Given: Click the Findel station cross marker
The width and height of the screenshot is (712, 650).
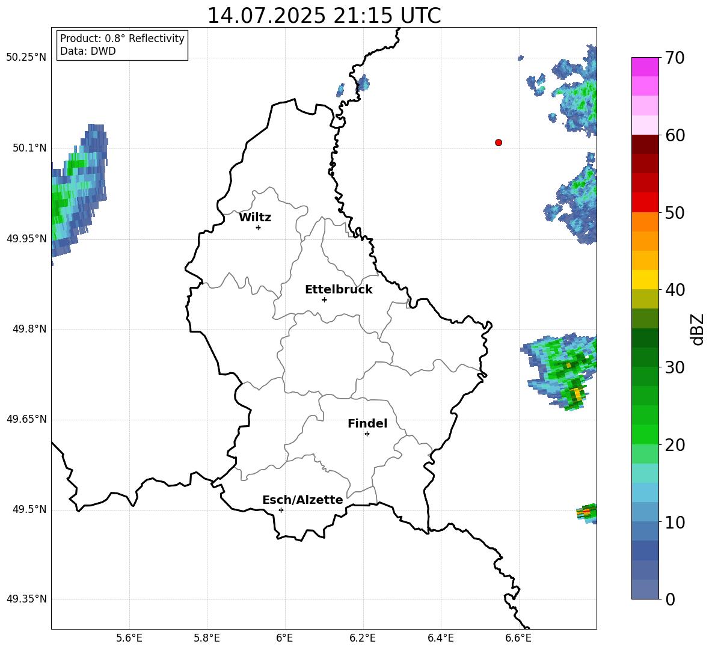Looking at the screenshot, I should (367, 434).
